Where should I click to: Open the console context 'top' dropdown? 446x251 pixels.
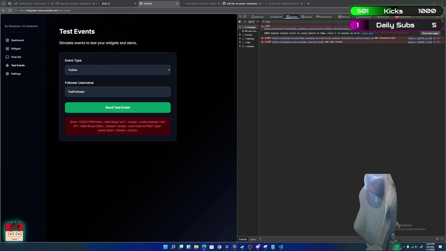click(251, 22)
